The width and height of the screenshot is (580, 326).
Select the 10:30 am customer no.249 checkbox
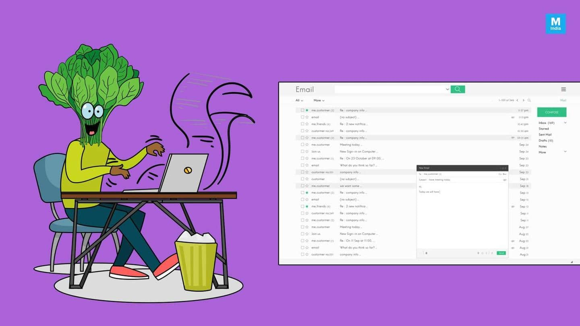coord(302,131)
